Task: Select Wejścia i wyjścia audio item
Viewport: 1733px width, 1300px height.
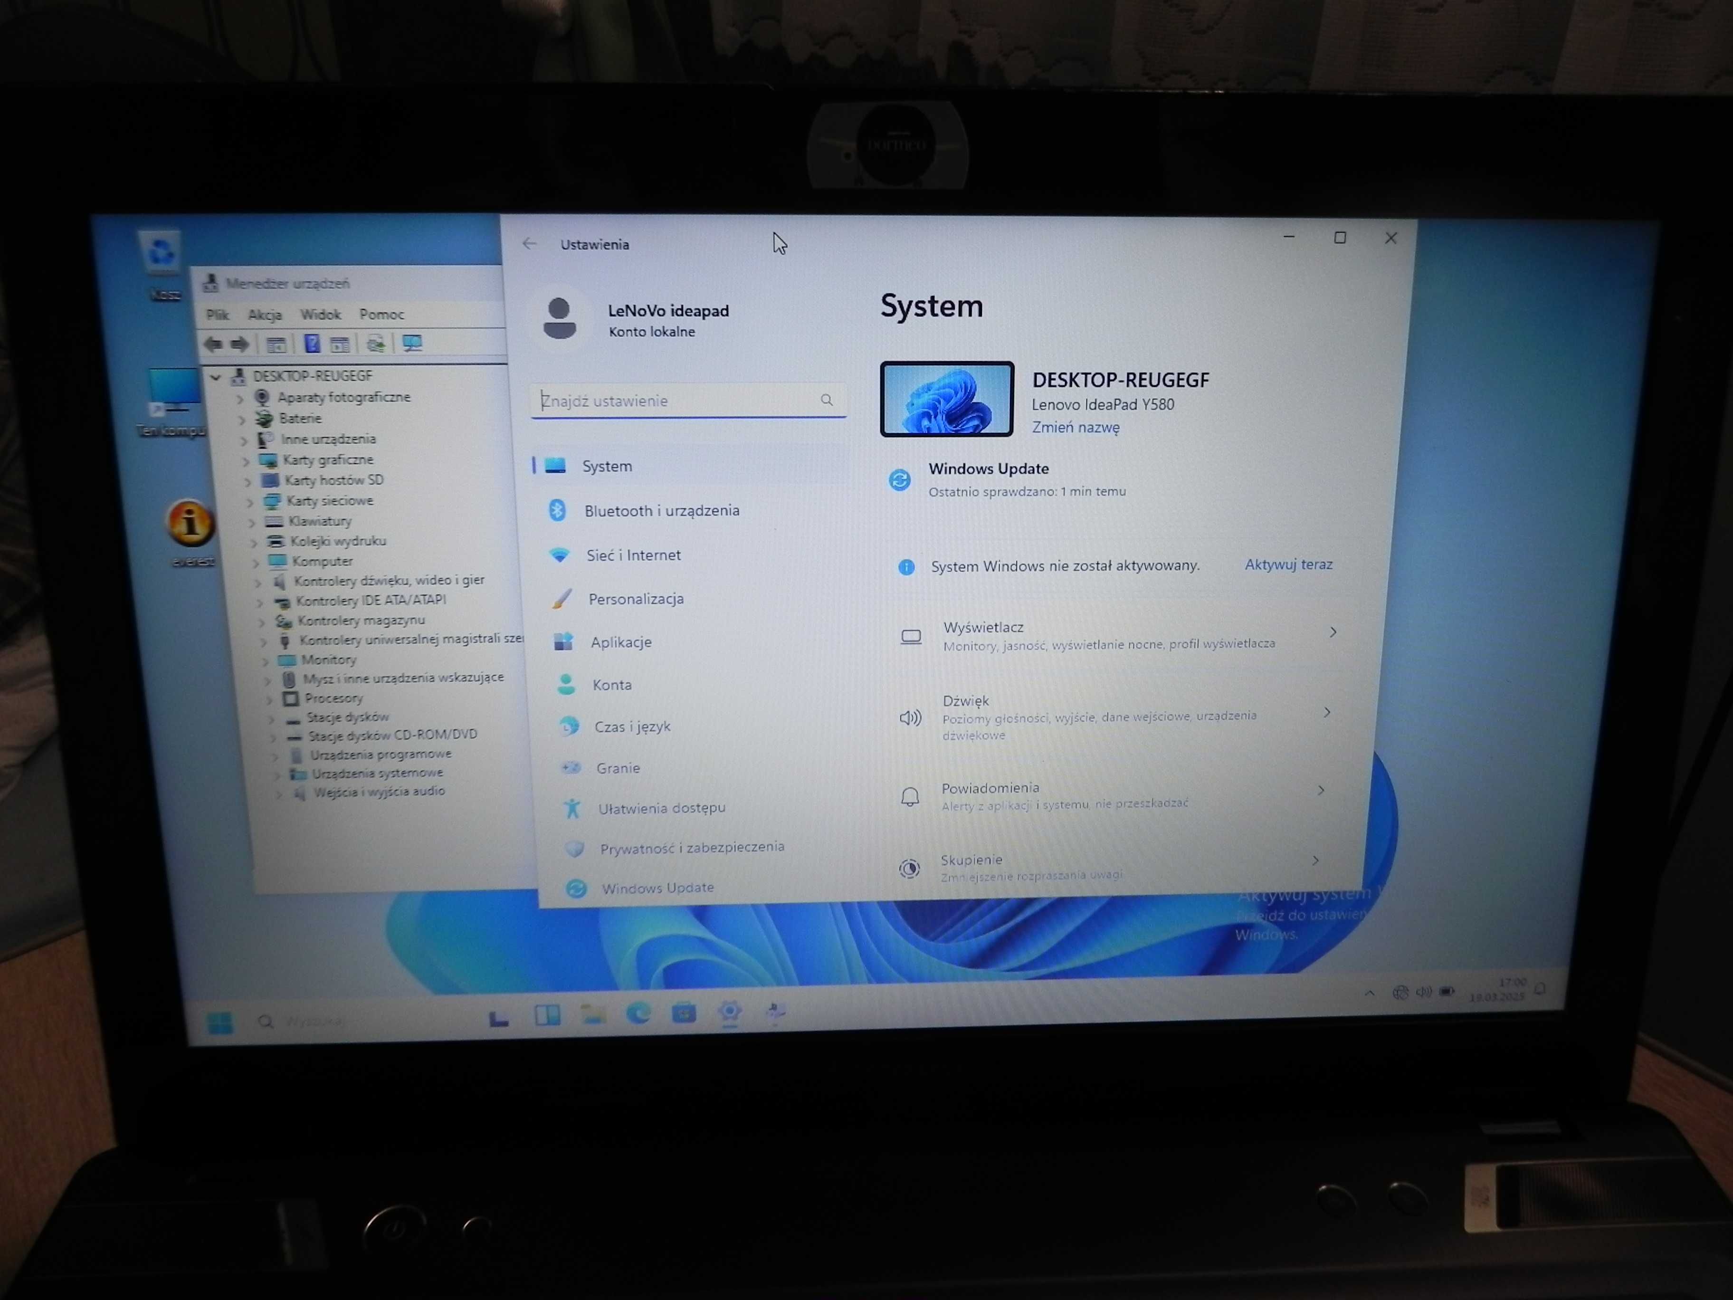Action: click(379, 792)
